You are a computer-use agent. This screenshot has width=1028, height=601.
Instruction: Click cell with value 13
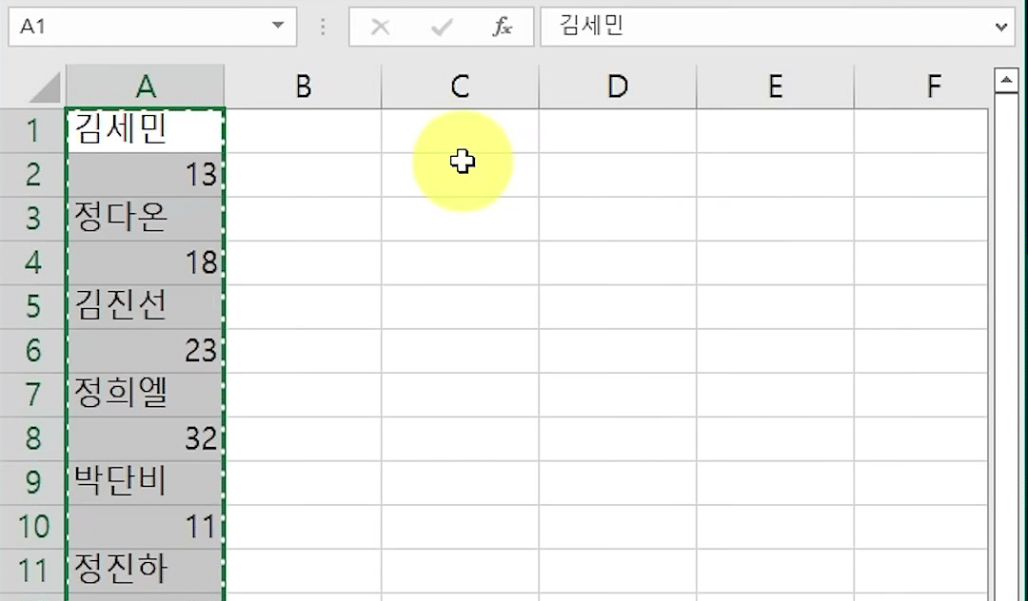point(146,175)
